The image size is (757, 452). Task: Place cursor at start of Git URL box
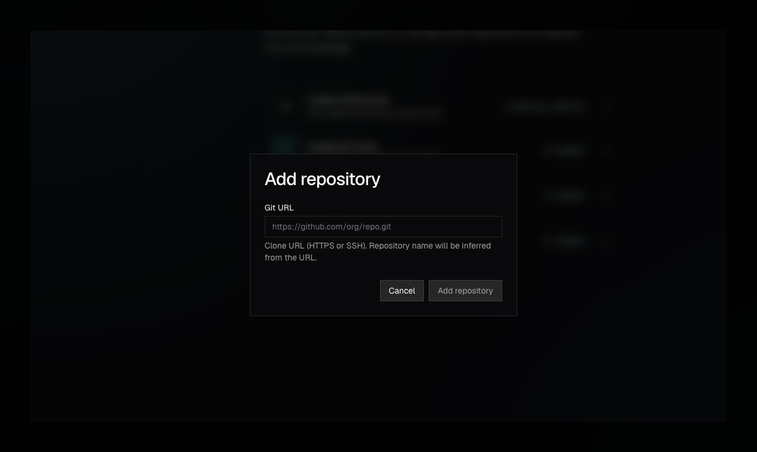coord(273,227)
